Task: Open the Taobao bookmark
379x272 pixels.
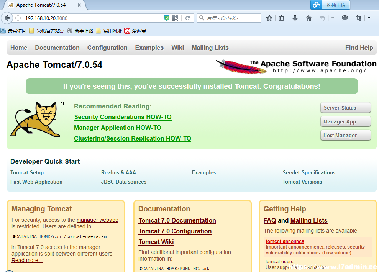Action: click(135, 31)
